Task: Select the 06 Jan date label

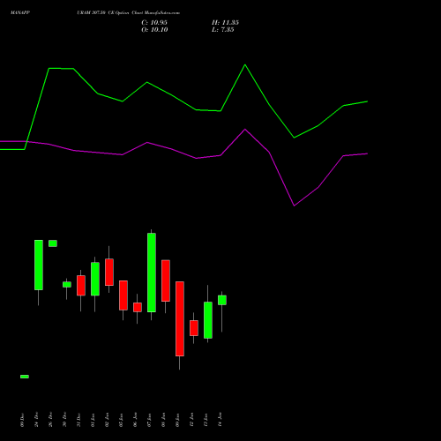Action: 136,420
